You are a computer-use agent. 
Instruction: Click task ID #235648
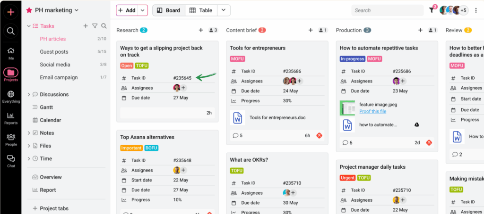[x=182, y=160]
